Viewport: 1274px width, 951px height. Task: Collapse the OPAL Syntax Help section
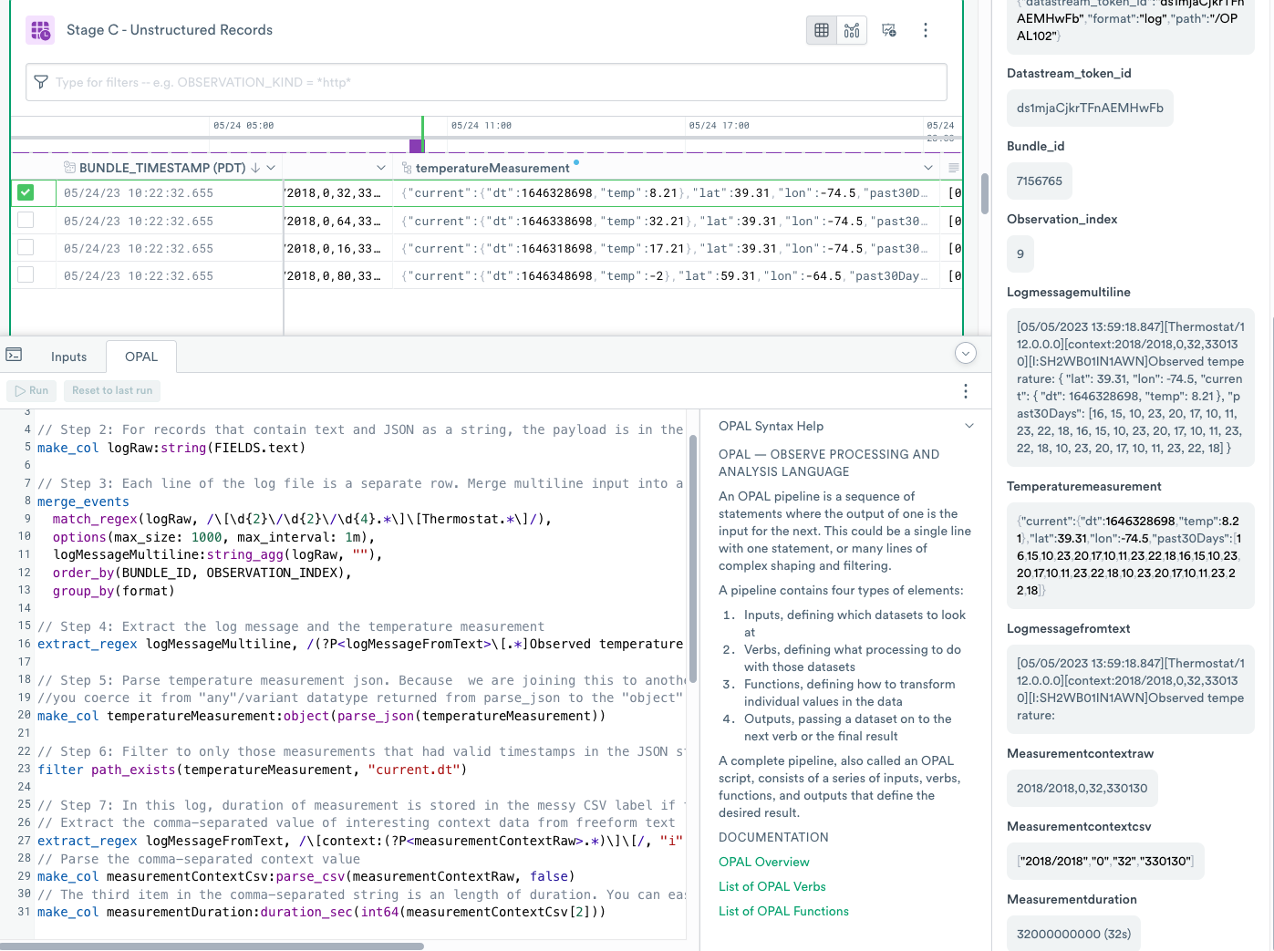click(968, 426)
